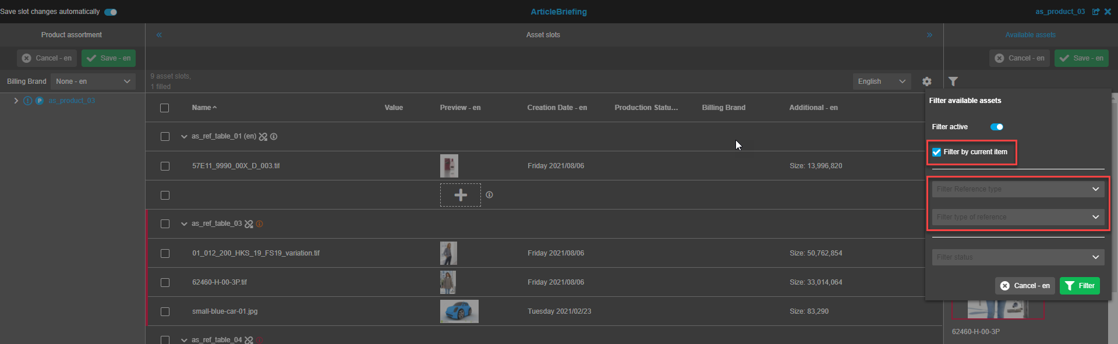
Task: Open the asset slots settings gear
Action: 926,81
